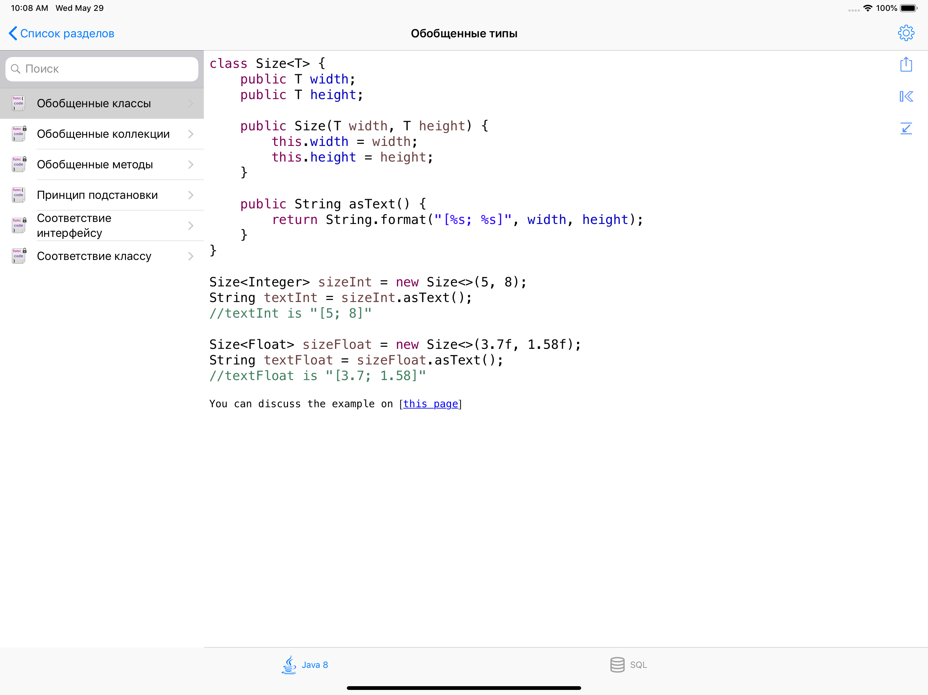This screenshot has height=695, width=928.
Task: Tap the Java coffee cup icon
Action: [x=289, y=664]
